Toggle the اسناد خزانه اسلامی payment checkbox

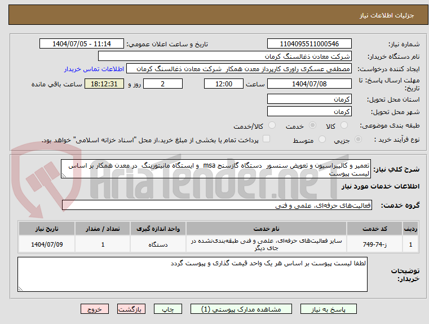pyautogui.click(x=266, y=139)
